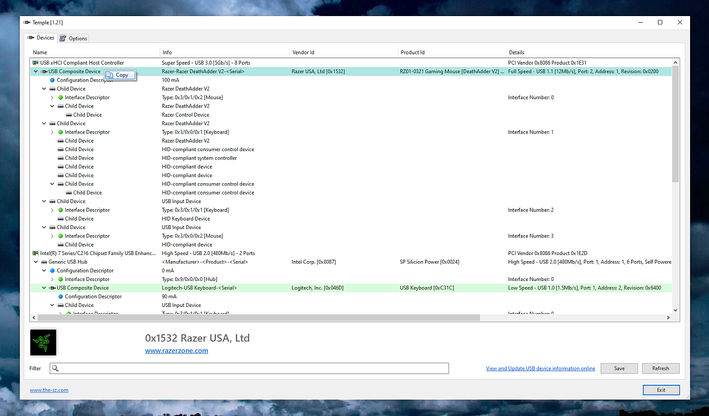Click the Temple title bar app icon
Viewport: 709px width, 416px height.
[x=27, y=22]
